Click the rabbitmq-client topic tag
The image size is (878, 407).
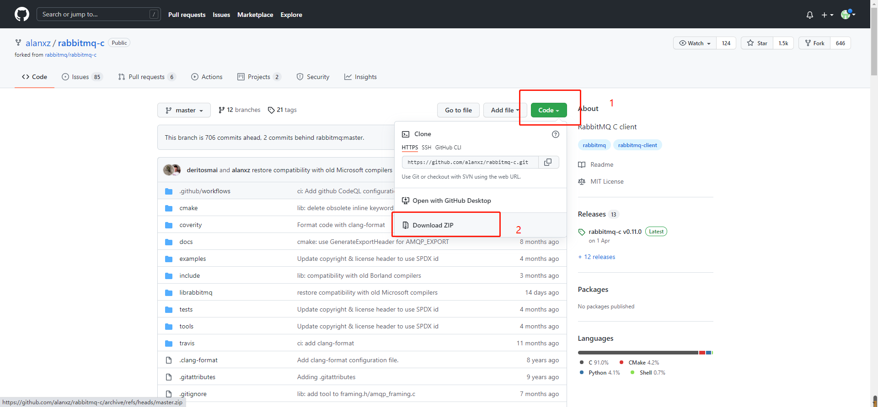637,145
